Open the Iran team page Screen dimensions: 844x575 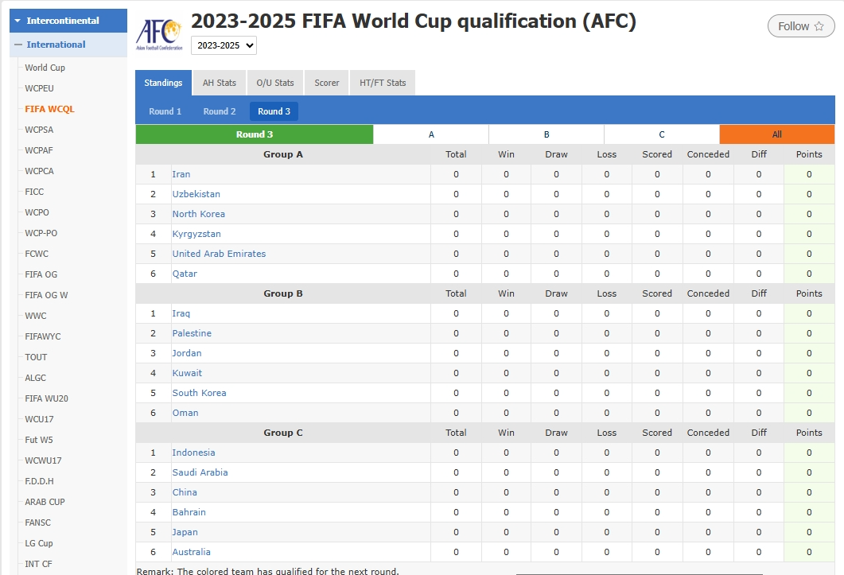point(181,173)
